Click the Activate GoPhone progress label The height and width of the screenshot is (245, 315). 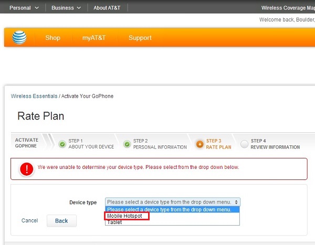(27, 143)
